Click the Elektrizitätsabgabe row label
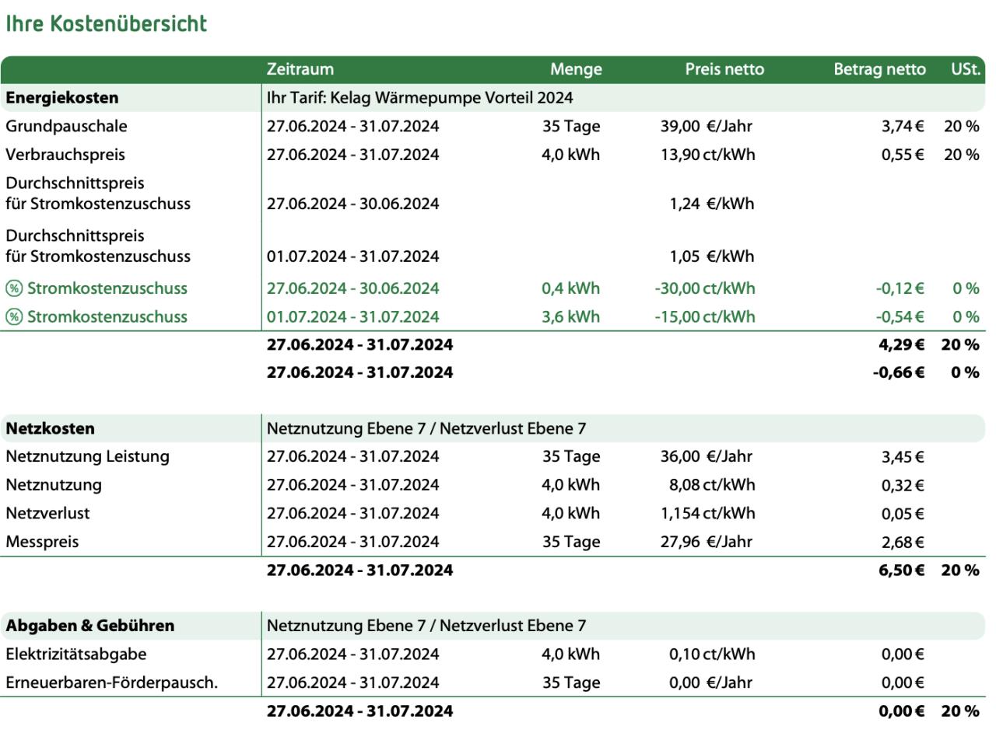 76,654
